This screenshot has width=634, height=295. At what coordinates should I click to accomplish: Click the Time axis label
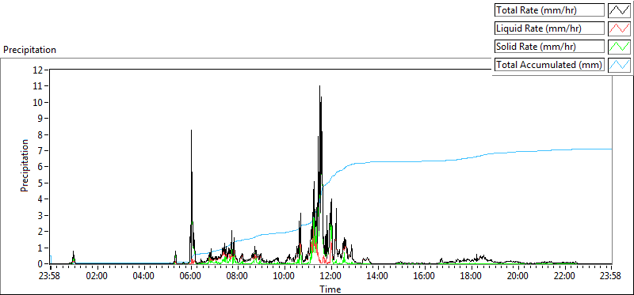330,289
